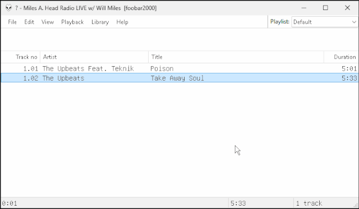Maximize the foobar2000 window
This screenshot has height=209, width=359.
(325, 8)
